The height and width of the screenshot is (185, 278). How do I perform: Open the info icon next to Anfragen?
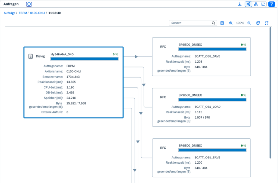[x=29, y=4]
